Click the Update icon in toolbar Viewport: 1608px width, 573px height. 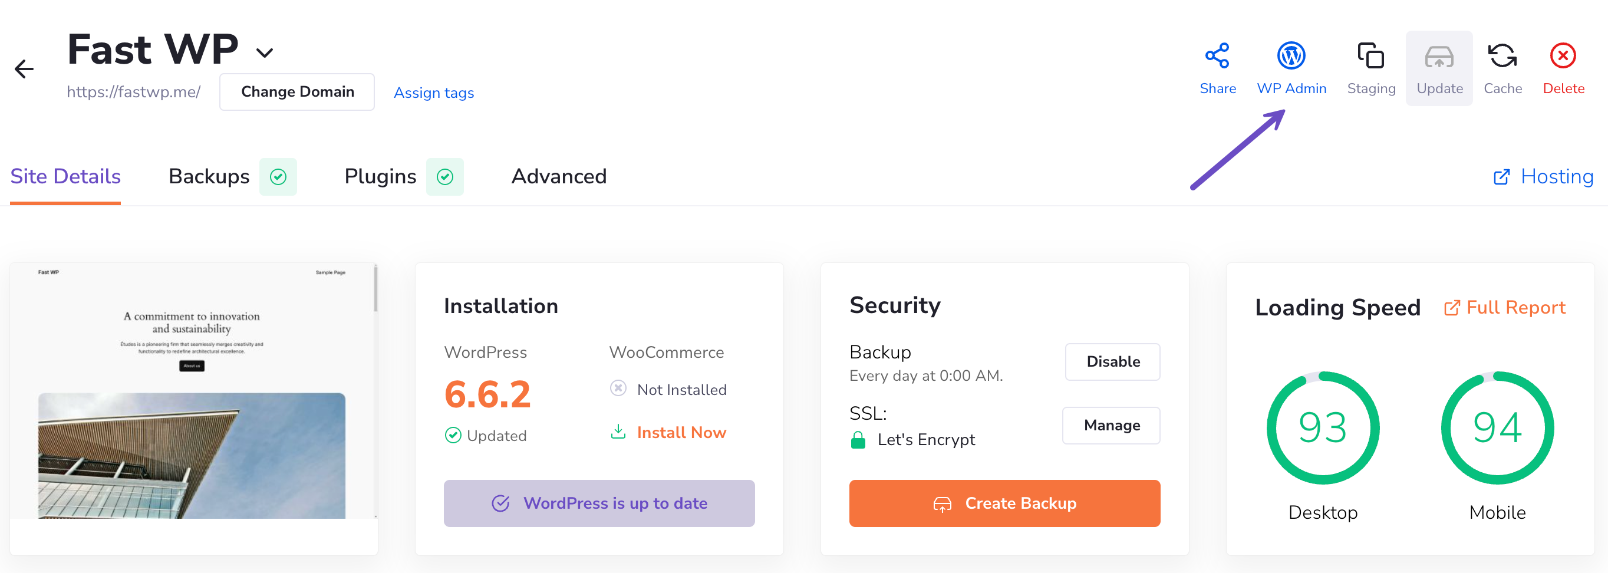tap(1438, 57)
